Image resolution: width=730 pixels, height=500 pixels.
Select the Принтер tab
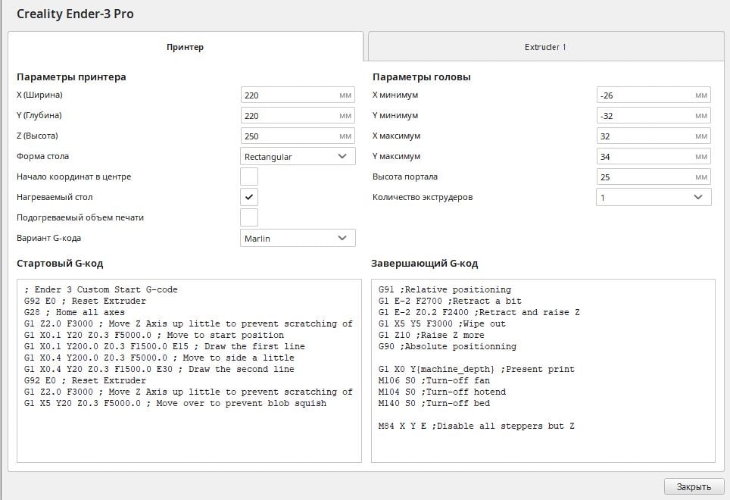[186, 46]
